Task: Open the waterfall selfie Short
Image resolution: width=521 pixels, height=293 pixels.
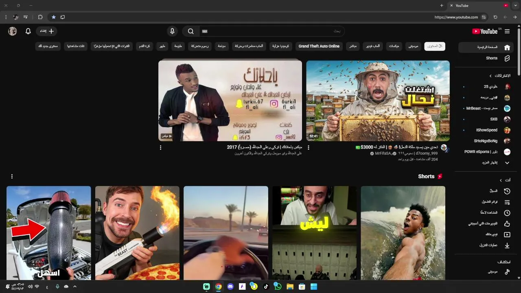Action: [x=403, y=233]
